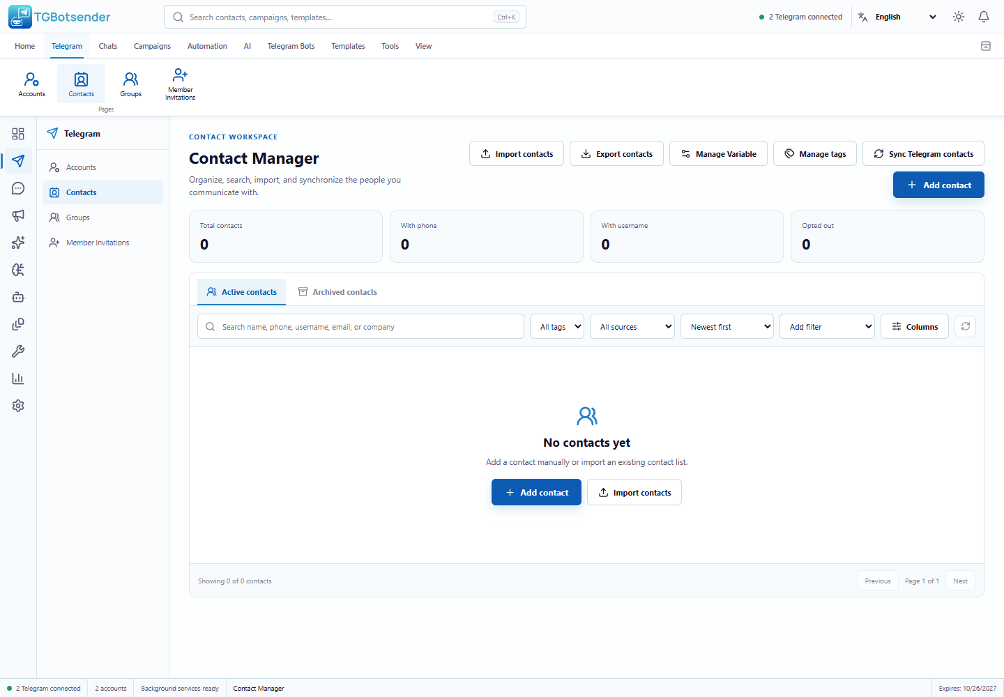Click the top Add contact button
The height and width of the screenshot is (697, 1004).
[x=938, y=185]
